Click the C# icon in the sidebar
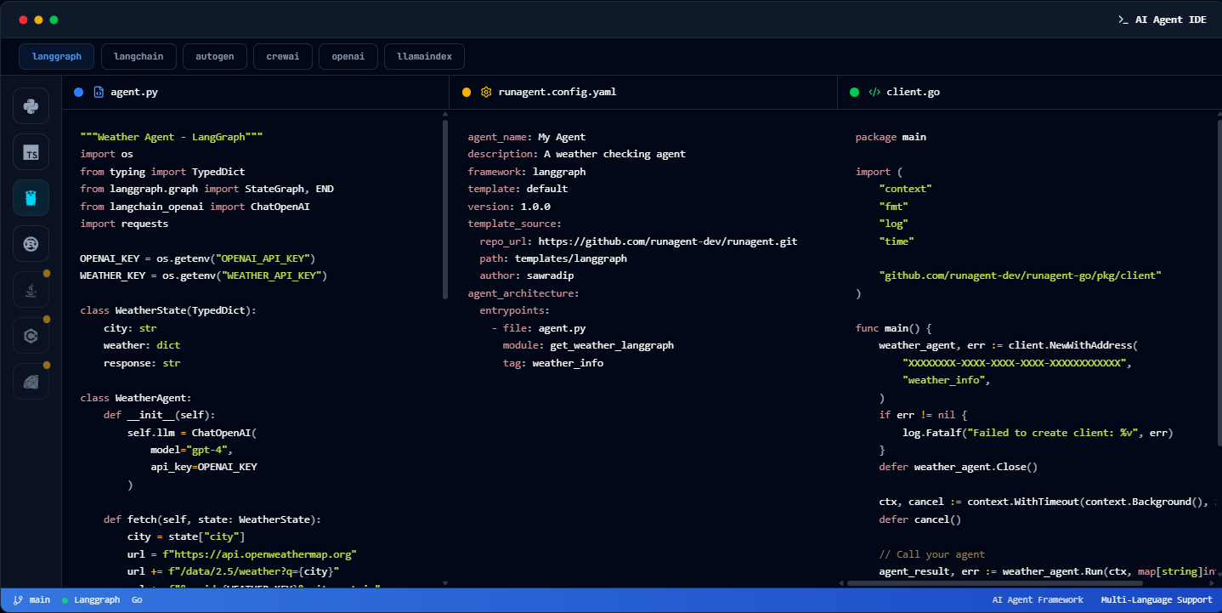Viewport: 1222px width, 613px height. 31,335
